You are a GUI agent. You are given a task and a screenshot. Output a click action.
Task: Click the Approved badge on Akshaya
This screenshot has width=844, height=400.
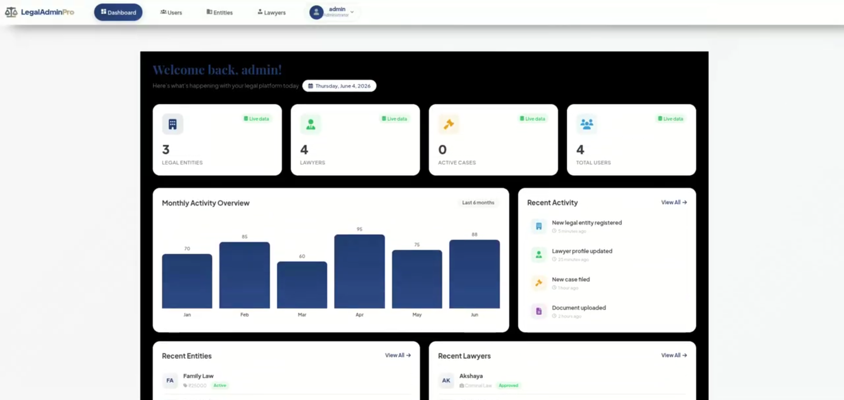(508, 386)
